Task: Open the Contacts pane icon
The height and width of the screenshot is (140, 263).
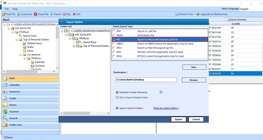Action: pyautogui.click(x=5, y=92)
